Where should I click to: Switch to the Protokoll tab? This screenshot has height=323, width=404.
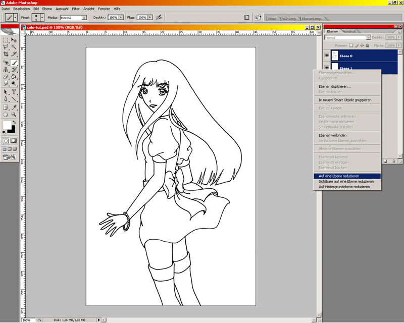pos(349,31)
